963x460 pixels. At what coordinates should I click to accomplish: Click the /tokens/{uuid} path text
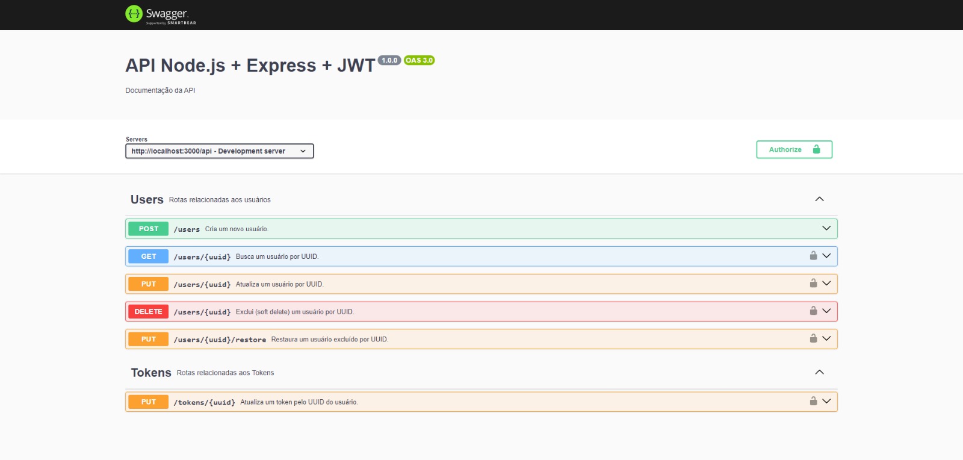click(x=205, y=403)
